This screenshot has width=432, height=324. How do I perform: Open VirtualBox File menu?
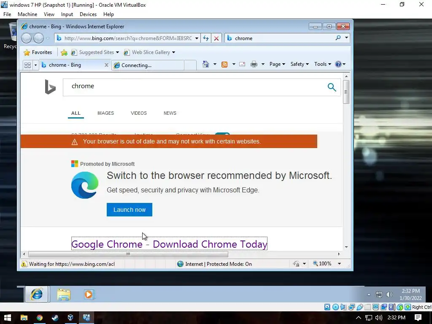7,14
